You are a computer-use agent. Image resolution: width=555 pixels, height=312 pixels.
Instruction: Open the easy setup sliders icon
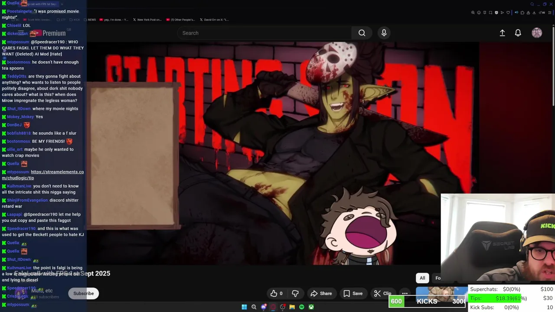[x=550, y=13]
